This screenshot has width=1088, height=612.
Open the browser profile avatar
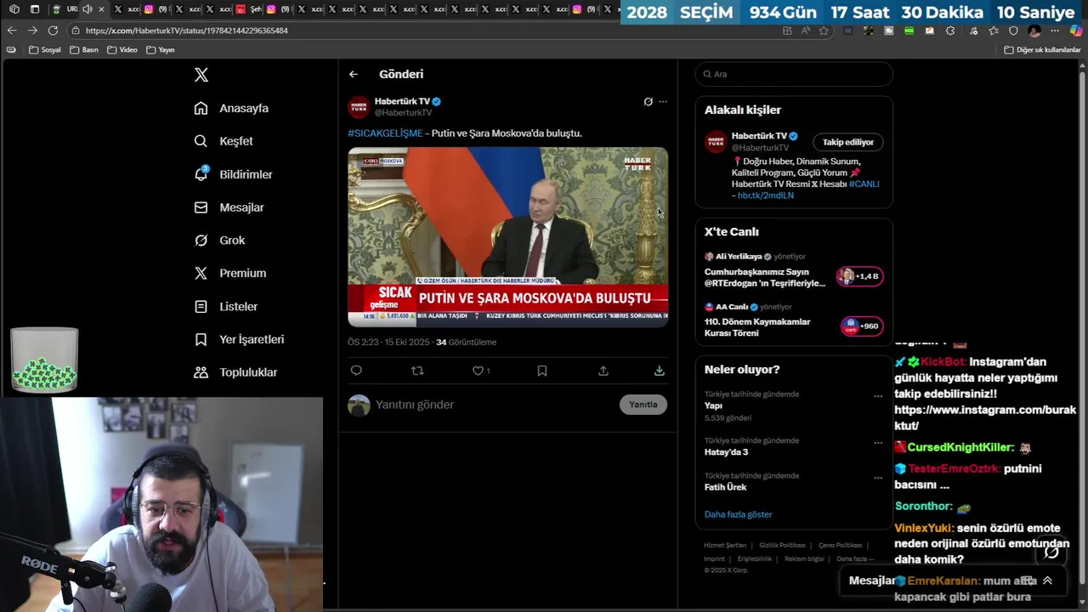click(1034, 31)
